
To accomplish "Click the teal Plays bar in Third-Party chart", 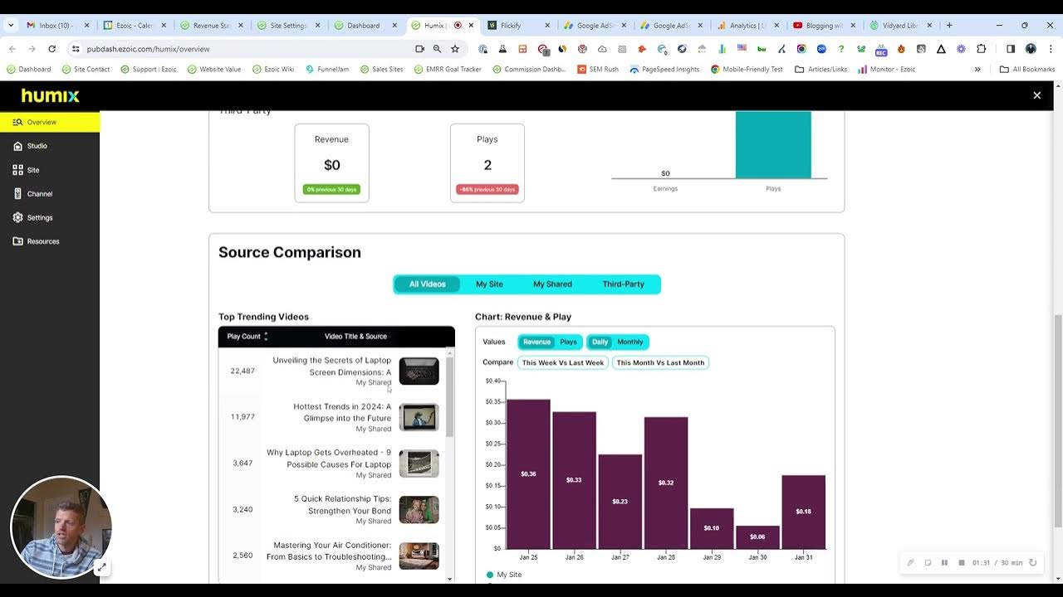I will click(x=773, y=144).
